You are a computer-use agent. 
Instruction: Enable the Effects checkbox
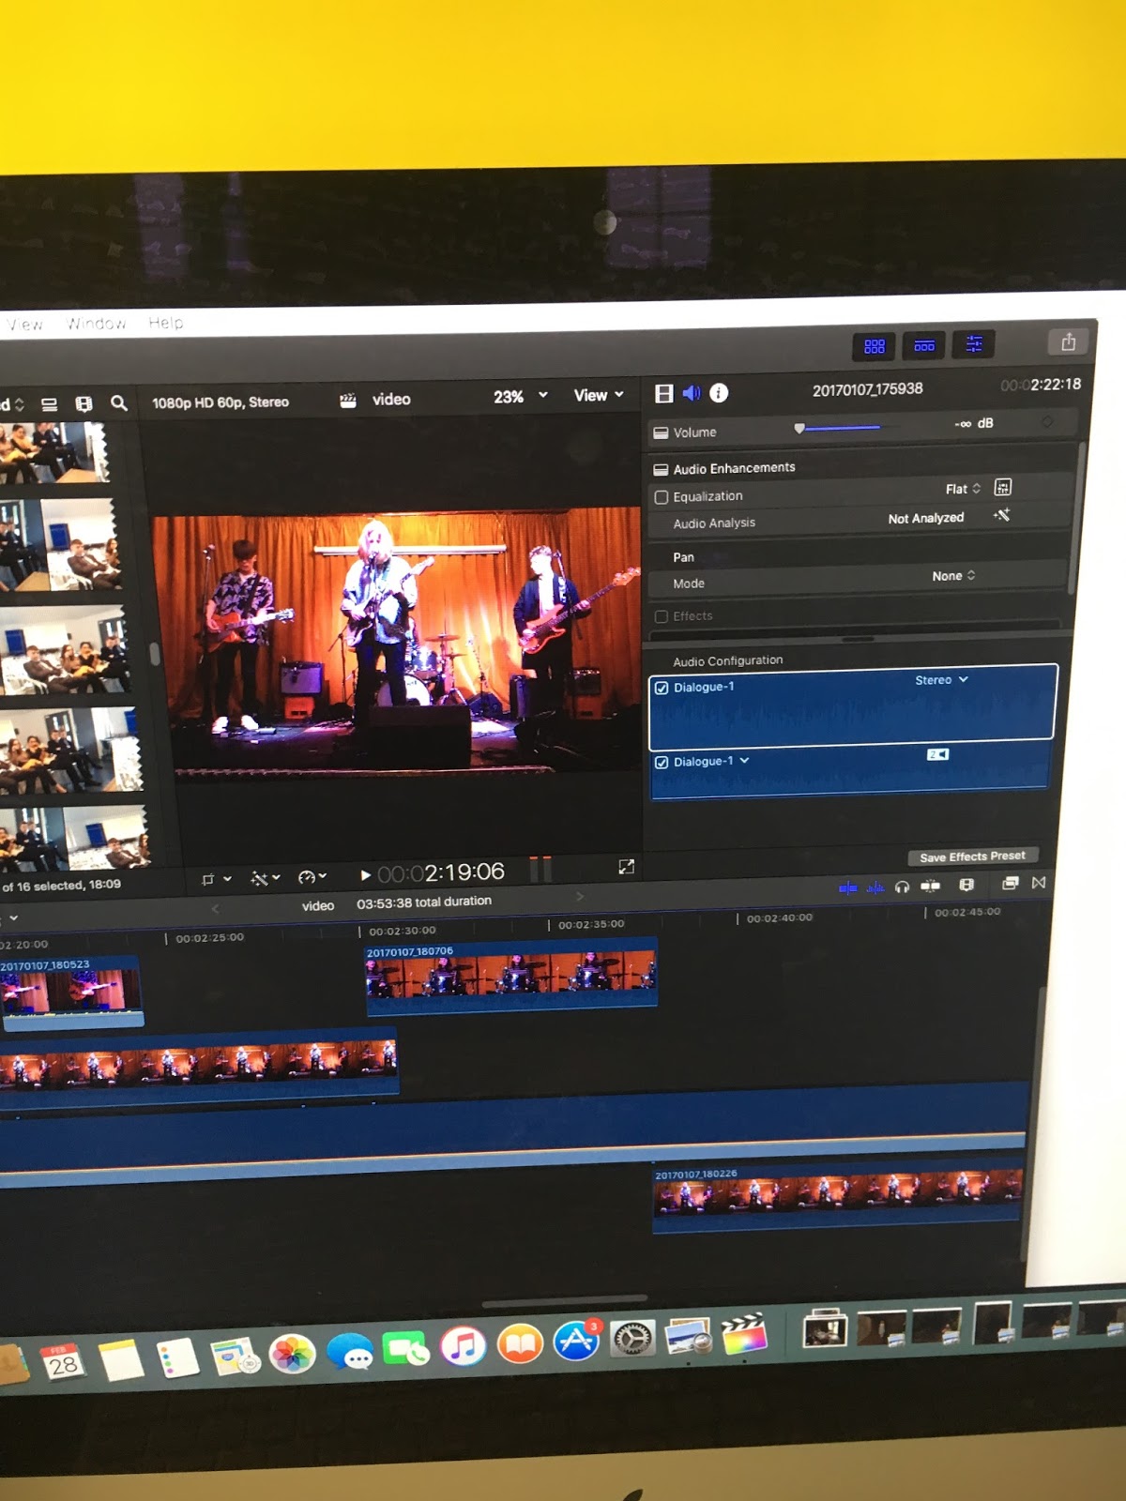[x=662, y=616]
